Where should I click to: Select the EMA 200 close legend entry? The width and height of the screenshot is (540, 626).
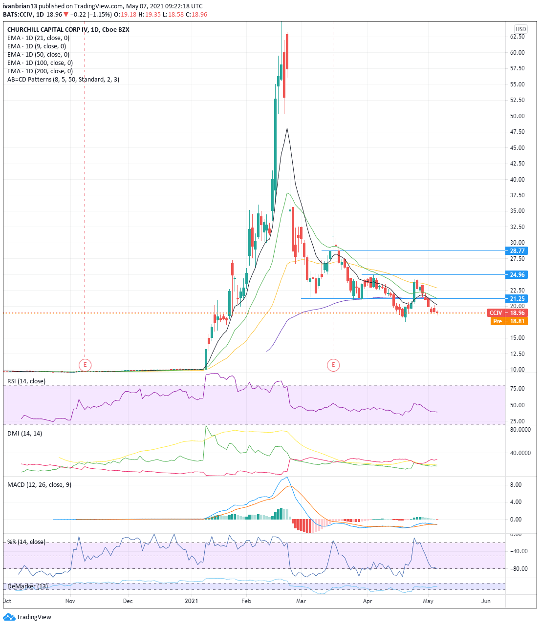40,71
